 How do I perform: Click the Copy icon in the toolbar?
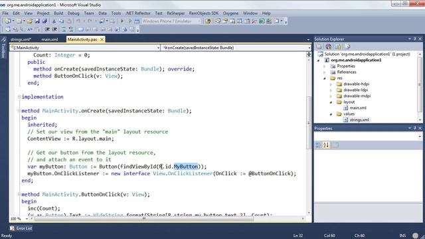click(x=62, y=21)
